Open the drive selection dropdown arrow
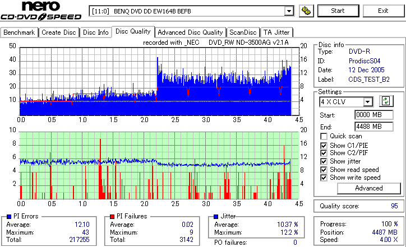 [289, 11]
